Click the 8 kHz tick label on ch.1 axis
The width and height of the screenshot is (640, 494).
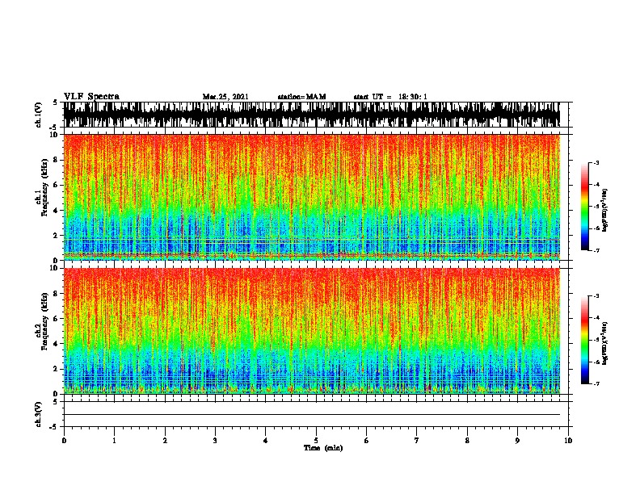[57, 160]
